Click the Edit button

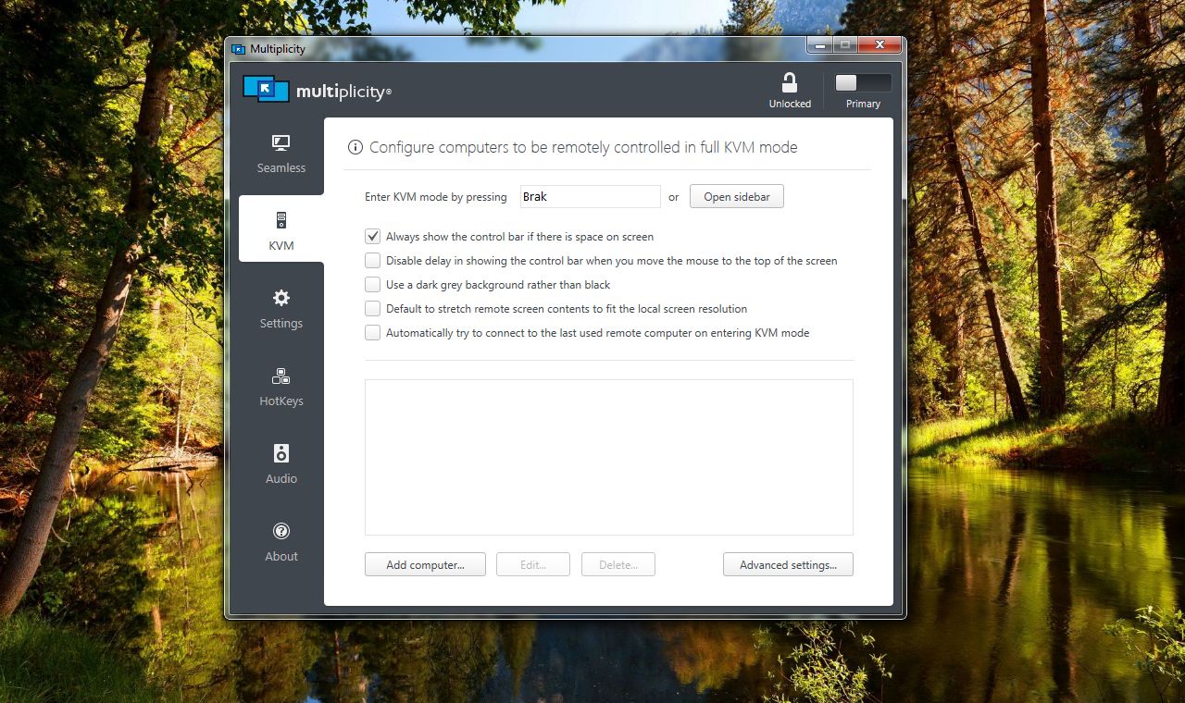(x=533, y=564)
